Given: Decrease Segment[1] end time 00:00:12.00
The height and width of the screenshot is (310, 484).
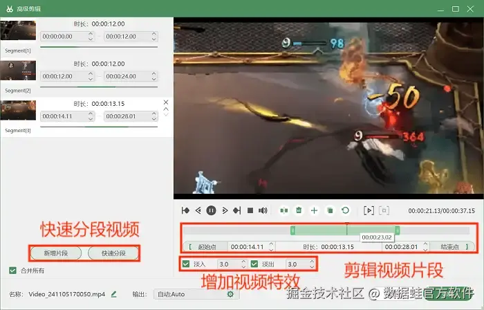Looking at the screenshot, I should (x=154, y=39).
